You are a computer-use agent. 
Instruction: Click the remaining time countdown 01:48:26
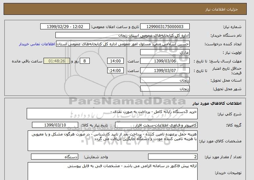click(x=57, y=61)
